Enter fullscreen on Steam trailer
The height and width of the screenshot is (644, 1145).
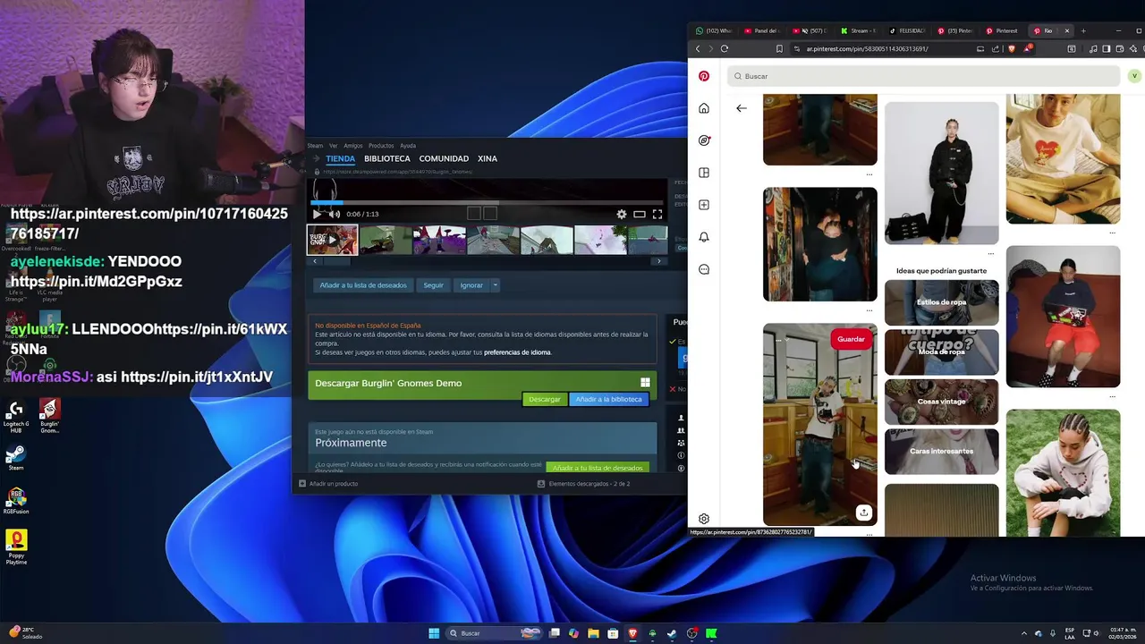[657, 214]
